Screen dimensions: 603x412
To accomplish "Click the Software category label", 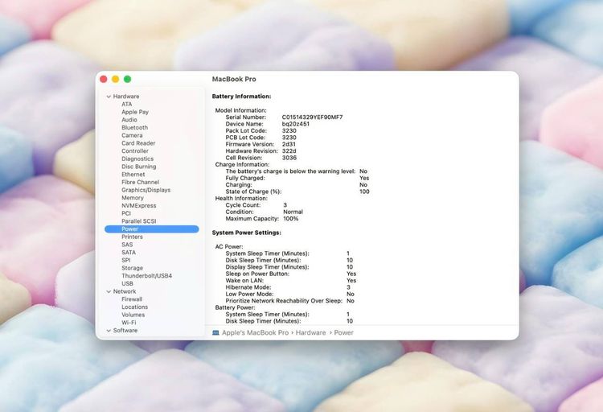I will (125, 331).
